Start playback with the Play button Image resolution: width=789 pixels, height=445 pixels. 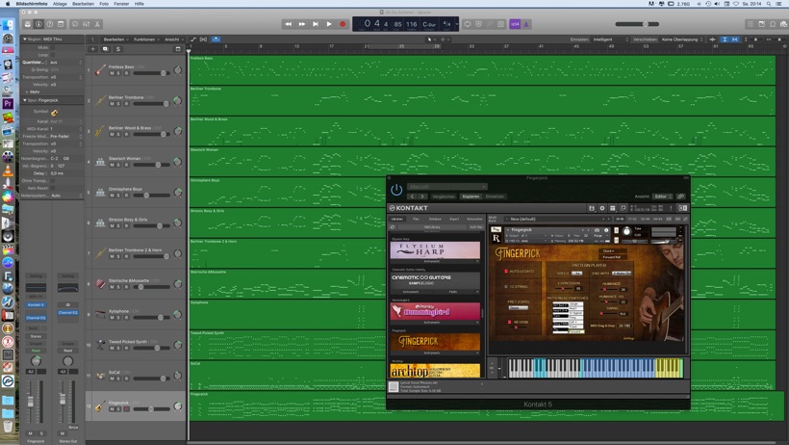click(x=329, y=24)
